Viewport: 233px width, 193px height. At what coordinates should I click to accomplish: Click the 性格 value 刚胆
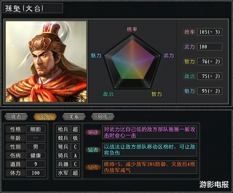click(35, 129)
